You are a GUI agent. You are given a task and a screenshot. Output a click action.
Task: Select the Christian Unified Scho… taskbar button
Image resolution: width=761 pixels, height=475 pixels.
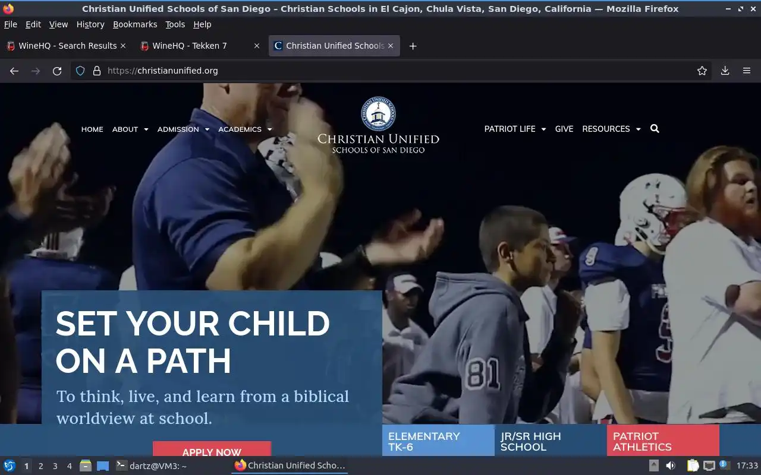click(x=290, y=465)
